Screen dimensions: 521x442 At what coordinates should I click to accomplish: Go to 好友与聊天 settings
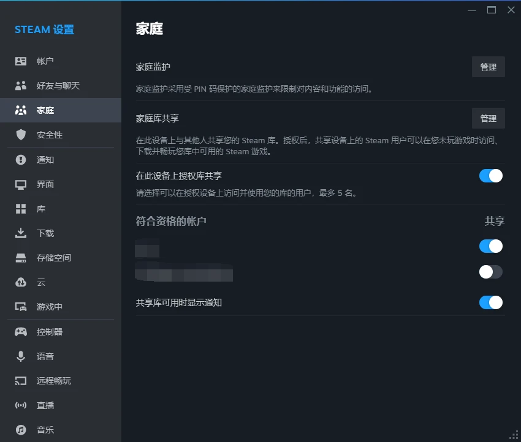[x=61, y=86]
